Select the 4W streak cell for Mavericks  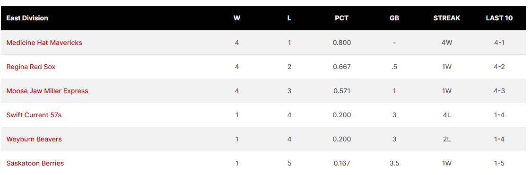tap(447, 43)
